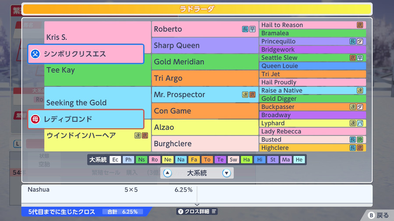Click the ダ badge on Princequillo
The image size is (394, 221).
360,41
